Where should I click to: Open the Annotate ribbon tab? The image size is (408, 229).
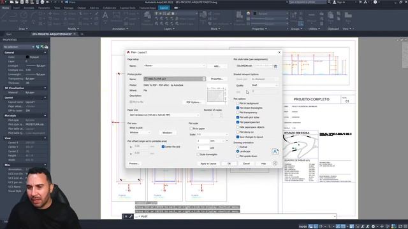(x=29, y=8)
